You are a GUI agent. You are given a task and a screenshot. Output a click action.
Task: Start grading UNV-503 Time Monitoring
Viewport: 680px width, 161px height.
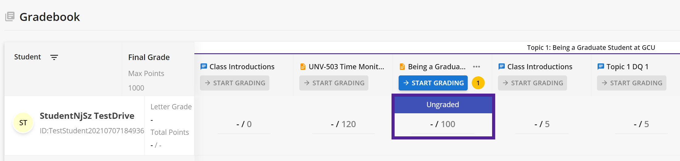coord(334,83)
